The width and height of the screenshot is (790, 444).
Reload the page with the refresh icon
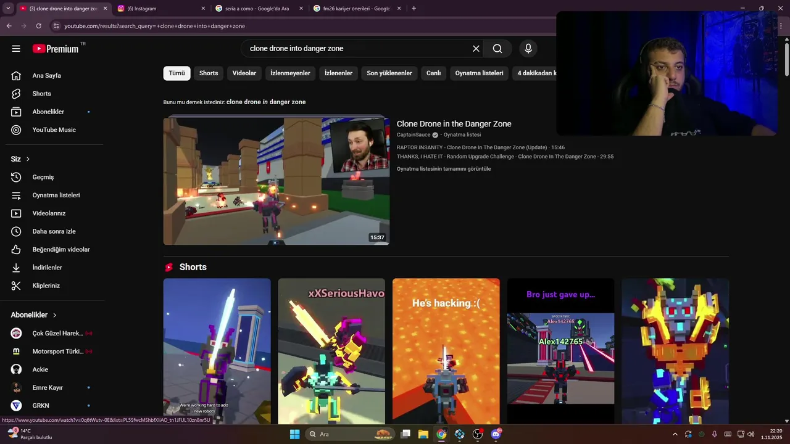(x=38, y=26)
